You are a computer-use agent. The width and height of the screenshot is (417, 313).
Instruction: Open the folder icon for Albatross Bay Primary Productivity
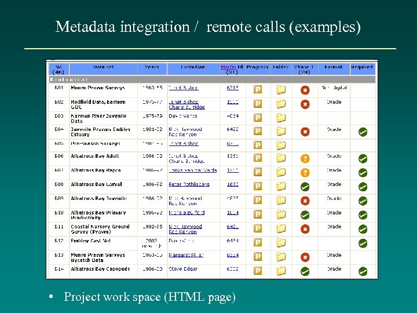(281, 214)
